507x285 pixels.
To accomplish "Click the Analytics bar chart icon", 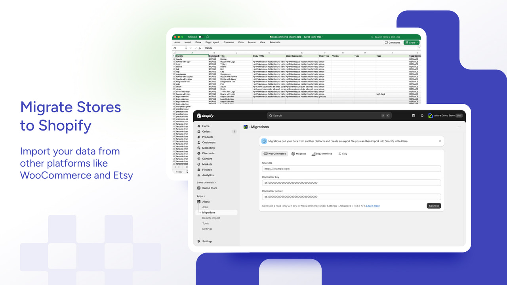I will coord(199,175).
